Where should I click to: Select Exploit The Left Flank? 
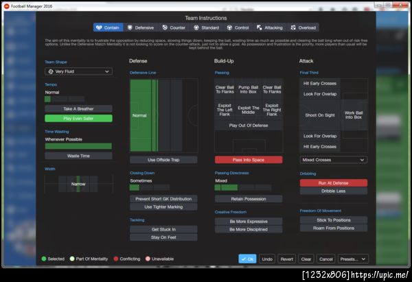225,110
